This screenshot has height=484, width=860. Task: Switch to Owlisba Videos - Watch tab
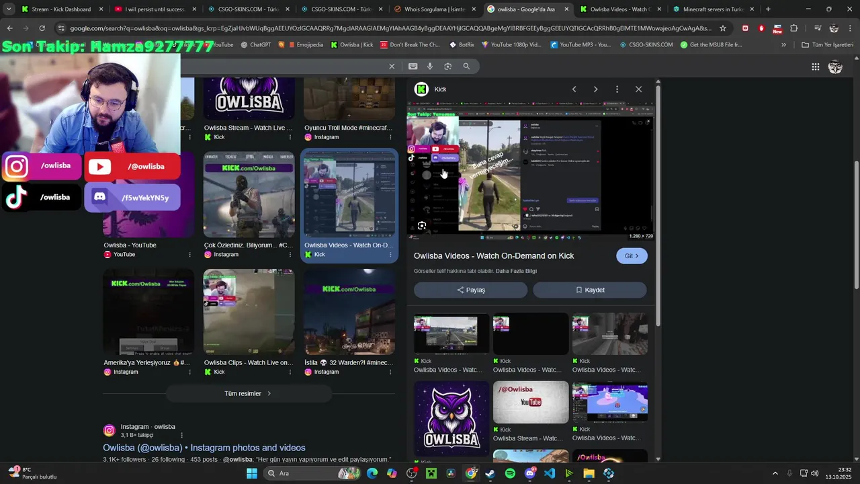point(621,9)
